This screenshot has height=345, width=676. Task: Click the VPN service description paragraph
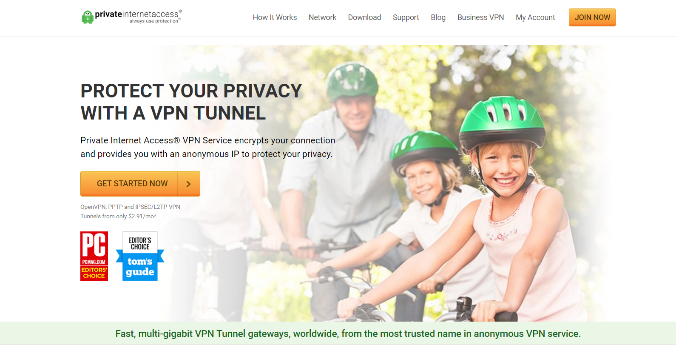point(207,147)
